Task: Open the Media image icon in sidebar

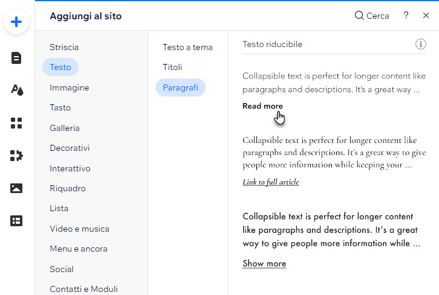Action: pos(16,188)
